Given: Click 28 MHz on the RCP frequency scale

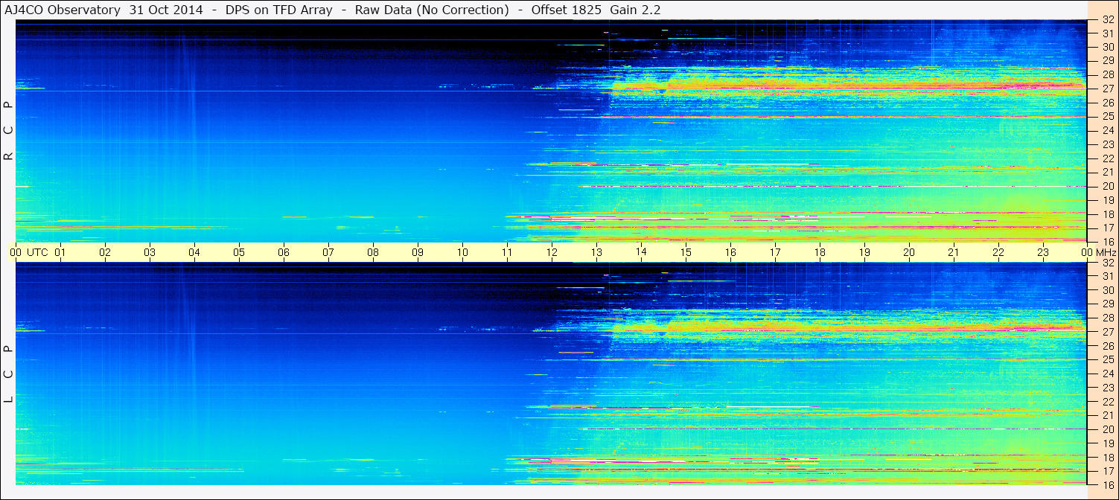Looking at the screenshot, I should pos(1107,74).
